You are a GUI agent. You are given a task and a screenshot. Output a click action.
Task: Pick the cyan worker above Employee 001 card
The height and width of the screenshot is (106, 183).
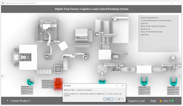tap(173, 82)
